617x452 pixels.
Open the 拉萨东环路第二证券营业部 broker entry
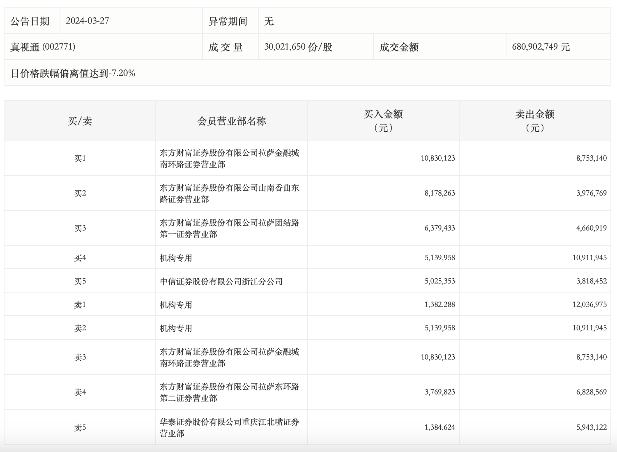click(x=229, y=392)
